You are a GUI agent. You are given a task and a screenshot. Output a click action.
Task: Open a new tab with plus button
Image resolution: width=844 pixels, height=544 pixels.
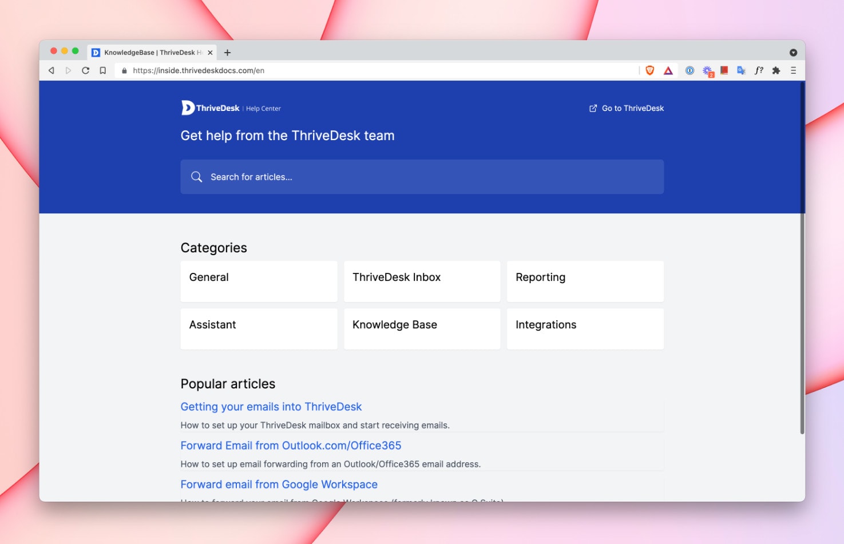(227, 53)
